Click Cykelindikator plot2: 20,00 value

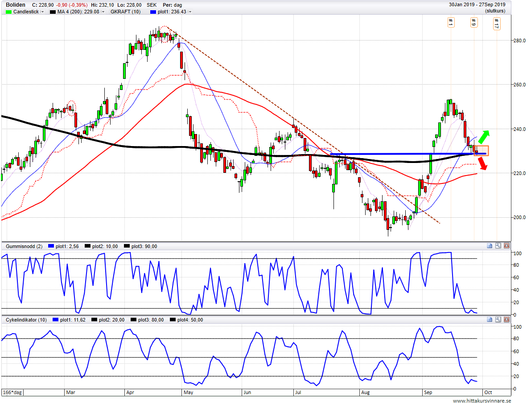click(112, 320)
